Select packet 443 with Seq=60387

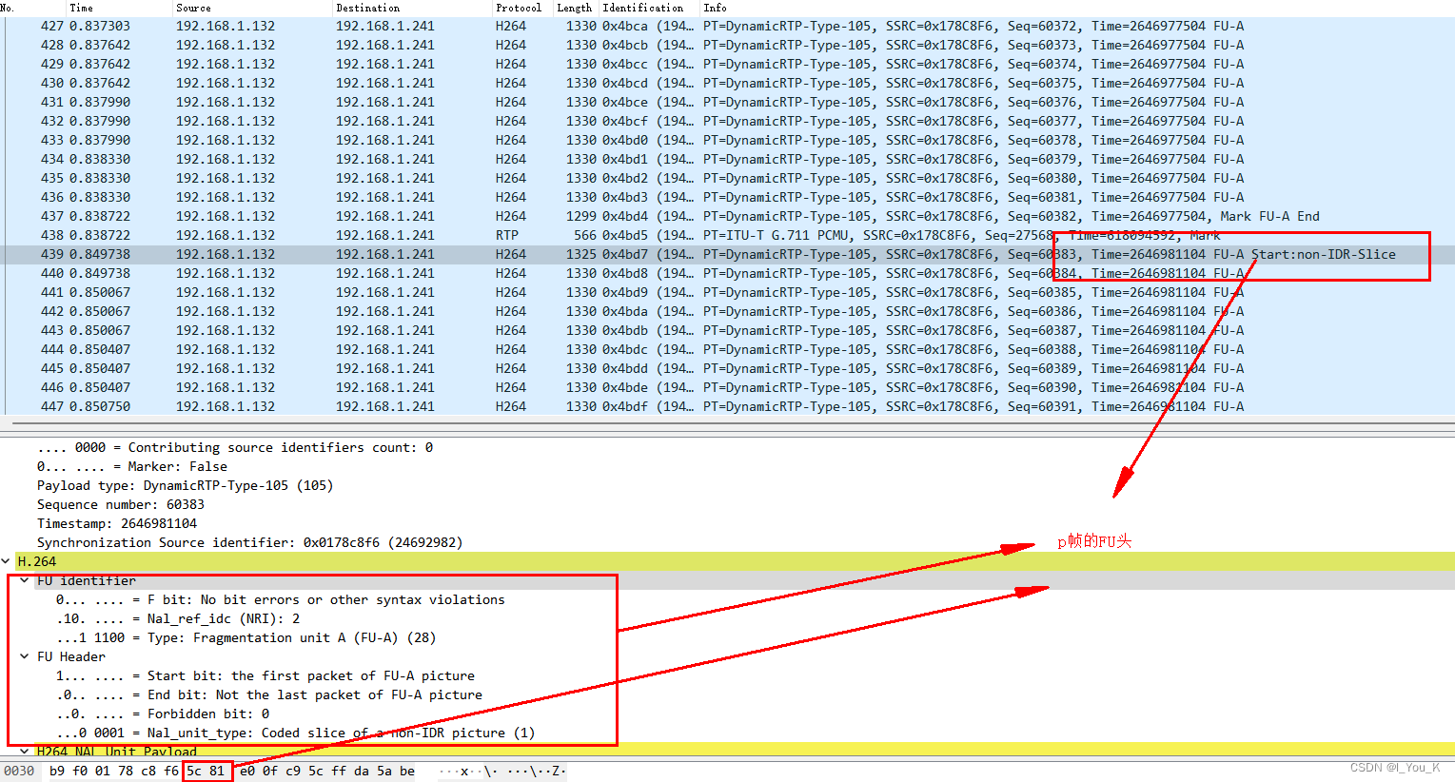coord(727,330)
